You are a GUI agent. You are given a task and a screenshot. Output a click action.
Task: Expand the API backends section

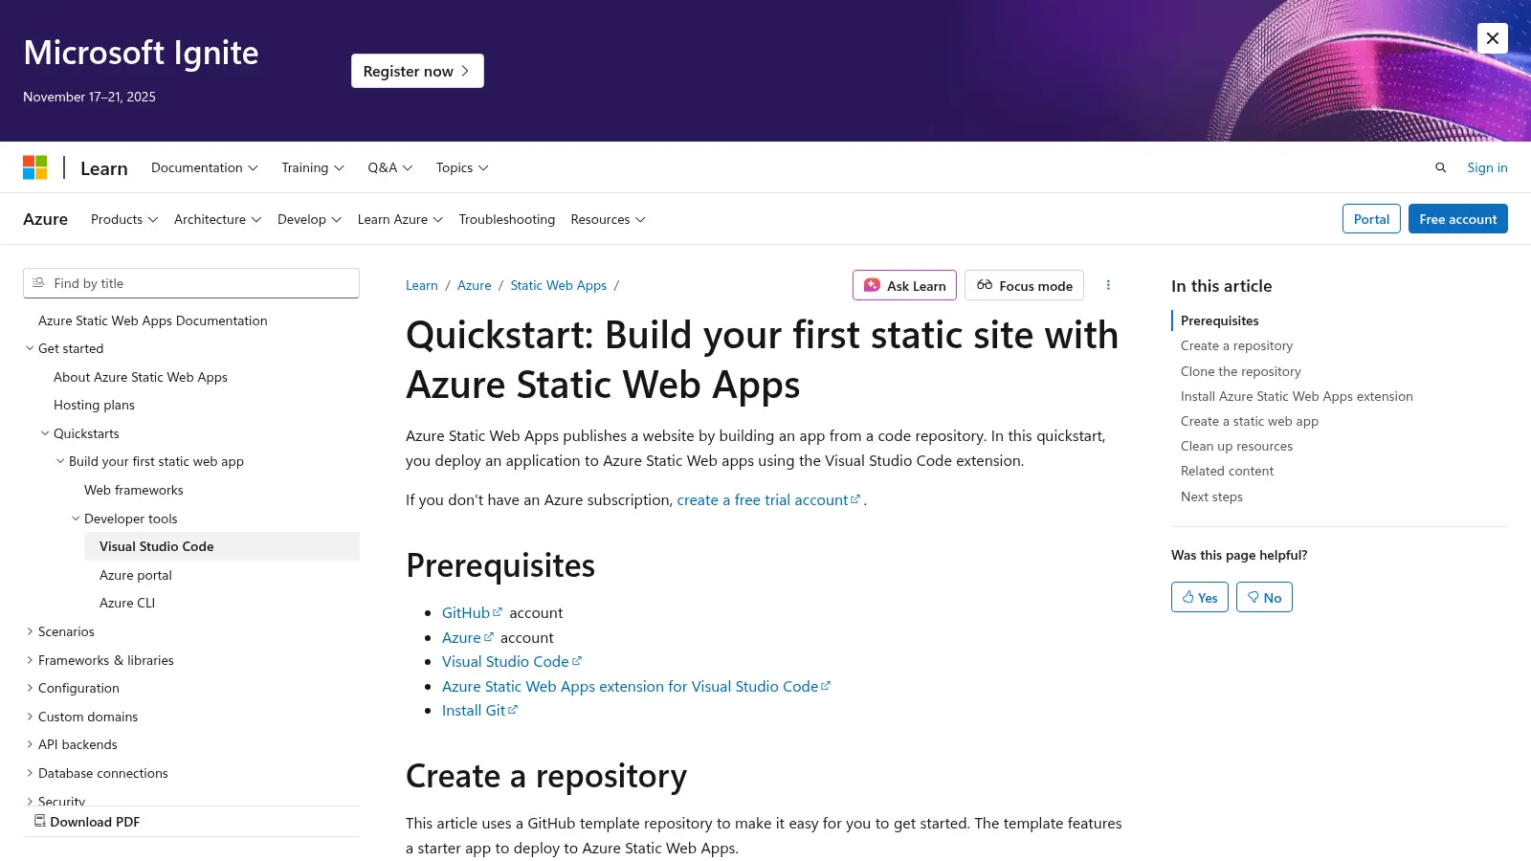click(x=71, y=744)
